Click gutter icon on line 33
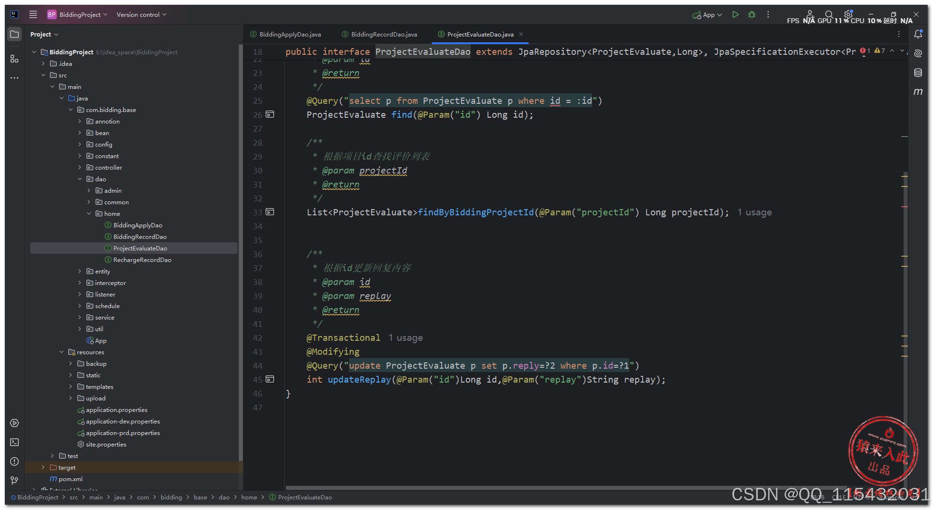 coord(270,212)
